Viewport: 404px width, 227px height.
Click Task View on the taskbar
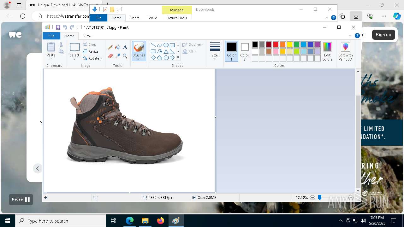click(114, 221)
